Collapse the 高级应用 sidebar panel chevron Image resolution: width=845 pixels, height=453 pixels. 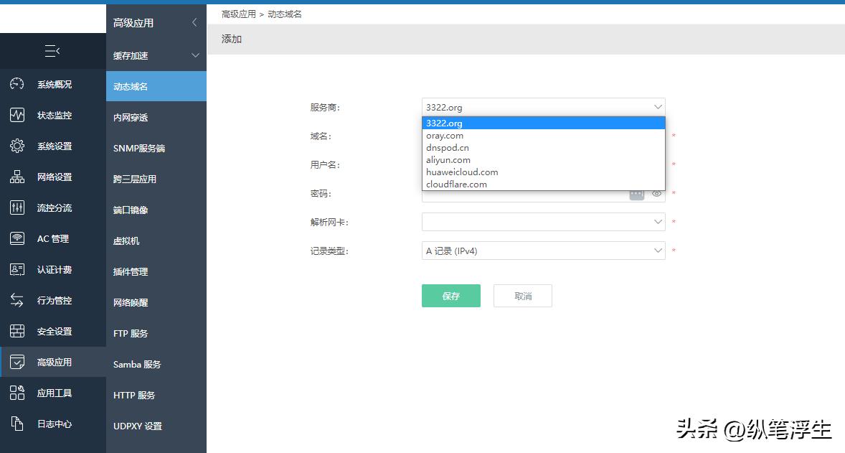pyautogui.click(x=193, y=22)
